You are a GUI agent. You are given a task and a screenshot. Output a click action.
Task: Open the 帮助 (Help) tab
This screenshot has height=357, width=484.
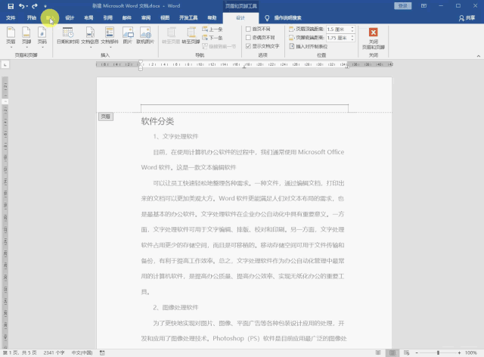click(212, 18)
